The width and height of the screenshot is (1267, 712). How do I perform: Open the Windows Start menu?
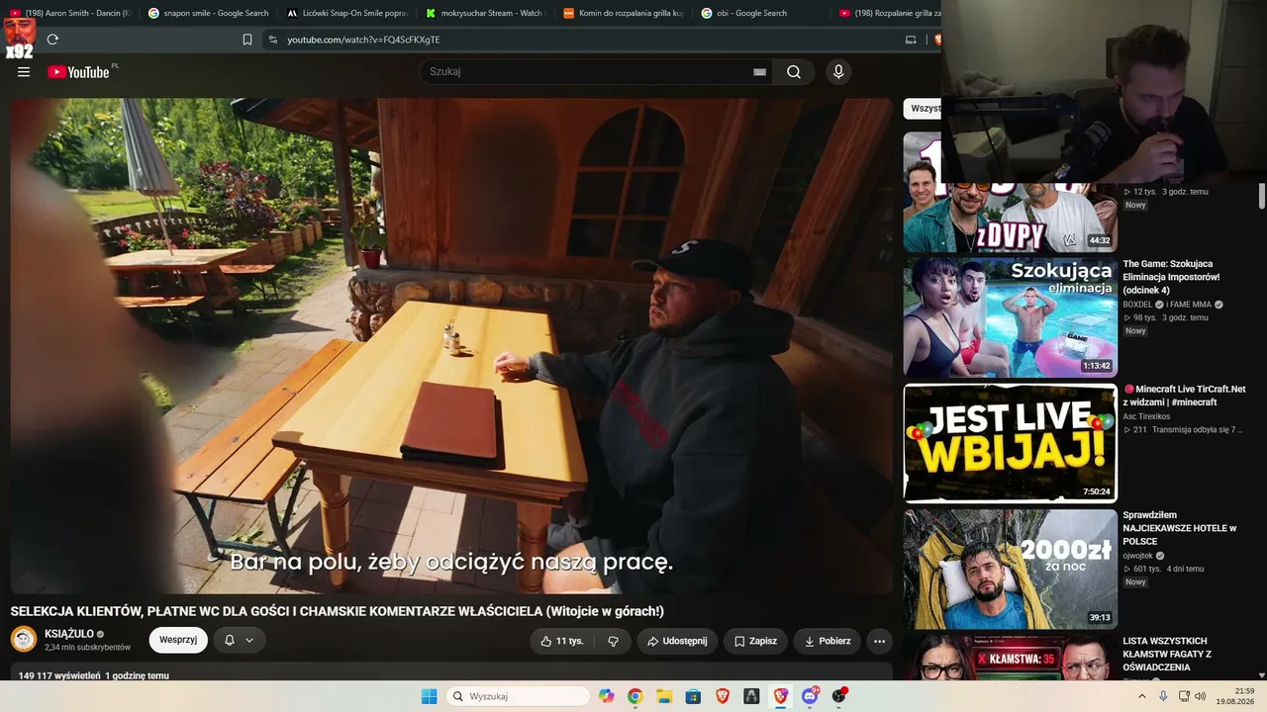429,696
